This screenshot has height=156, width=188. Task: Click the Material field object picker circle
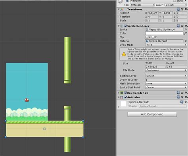186,41
